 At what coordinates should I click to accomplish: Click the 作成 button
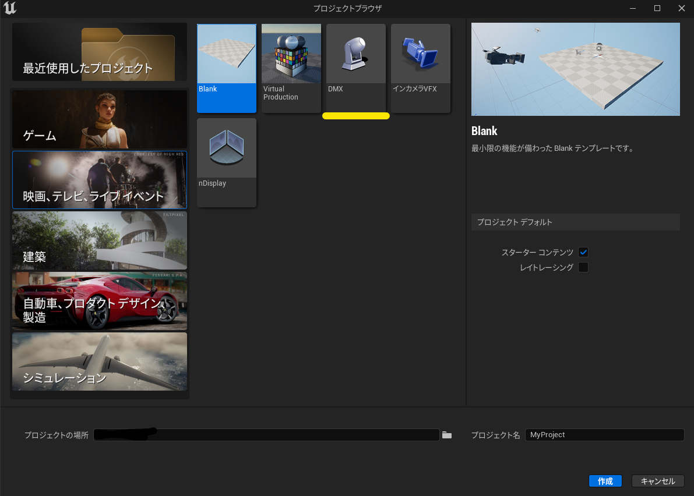[x=605, y=481]
